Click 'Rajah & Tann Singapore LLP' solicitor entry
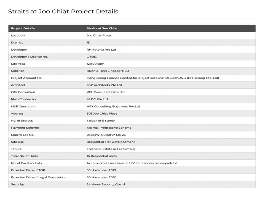The width and height of the screenshot is (260, 198). tap(108, 71)
